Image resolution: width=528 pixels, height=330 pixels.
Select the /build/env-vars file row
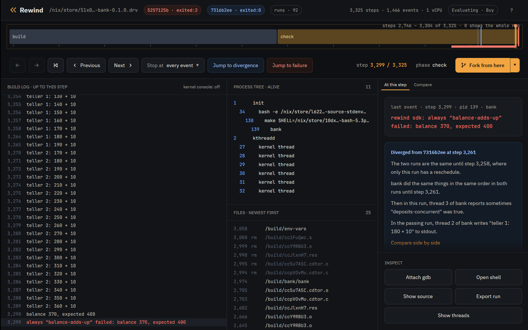[x=302, y=229]
